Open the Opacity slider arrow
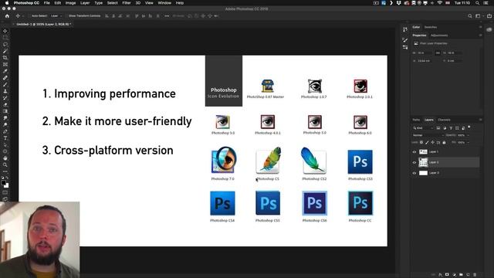 (468, 135)
